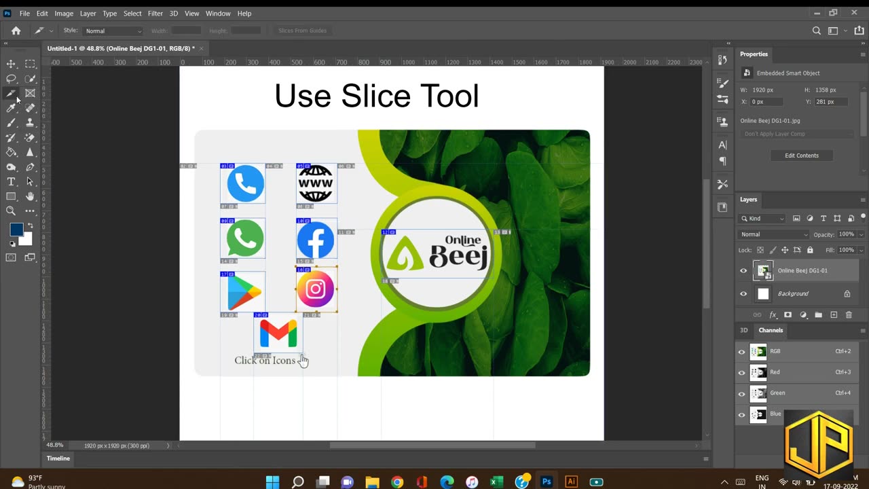Select the Hand tool
Screen dimensions: 869x489
click(30, 196)
